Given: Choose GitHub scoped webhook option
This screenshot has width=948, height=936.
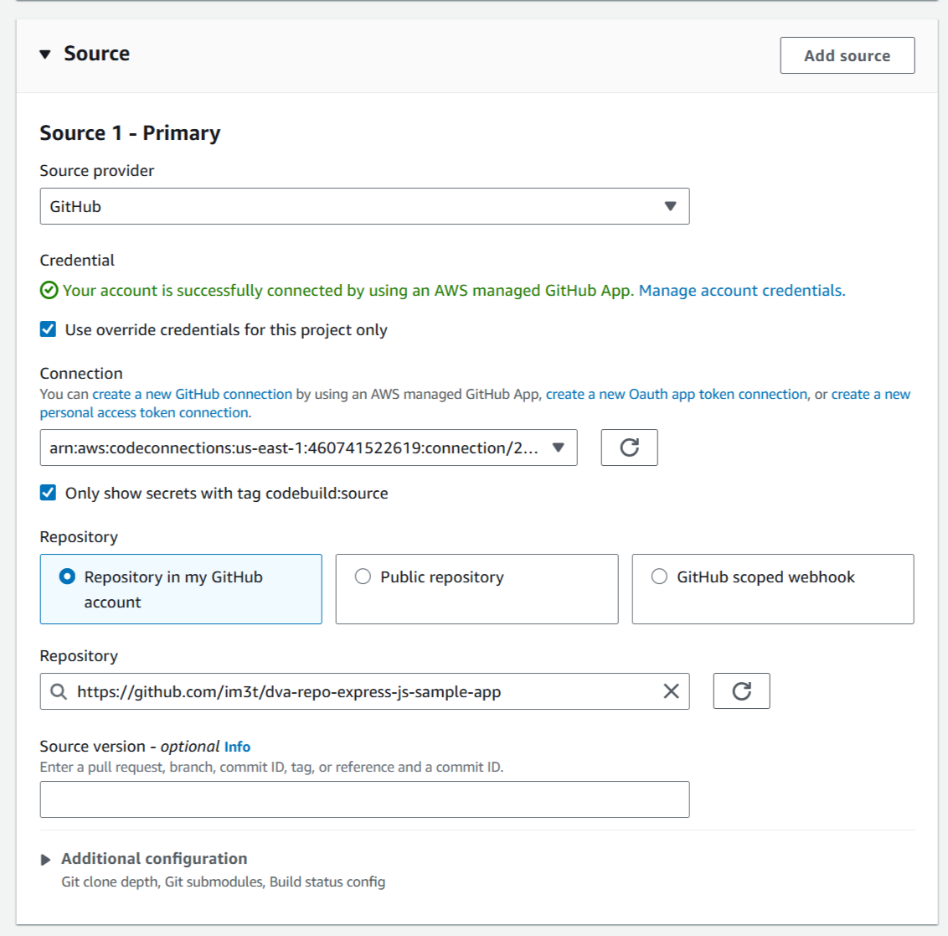Looking at the screenshot, I should 659,577.
